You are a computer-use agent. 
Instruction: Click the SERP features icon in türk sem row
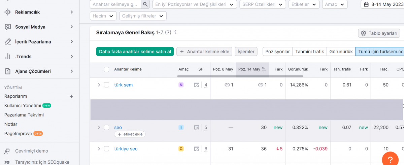[x=197, y=85]
